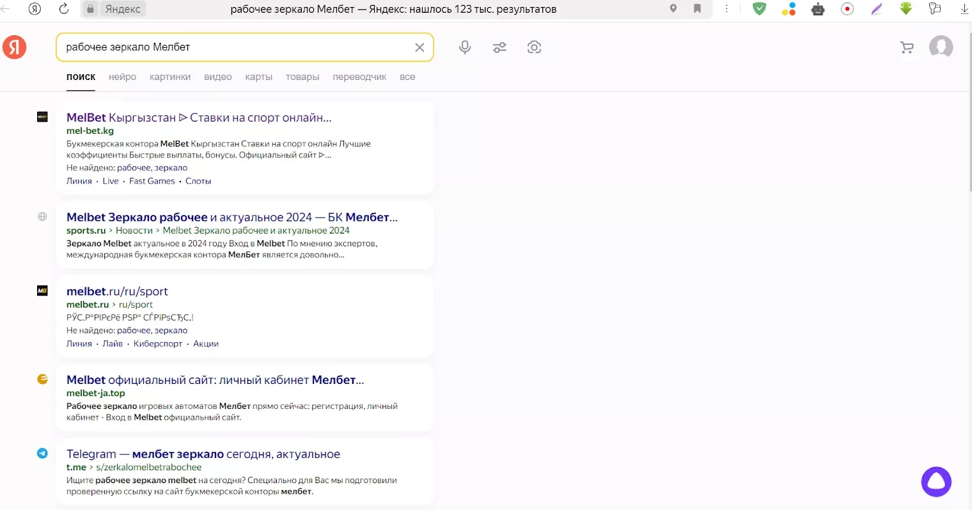Click the red record circle extension

tap(847, 9)
